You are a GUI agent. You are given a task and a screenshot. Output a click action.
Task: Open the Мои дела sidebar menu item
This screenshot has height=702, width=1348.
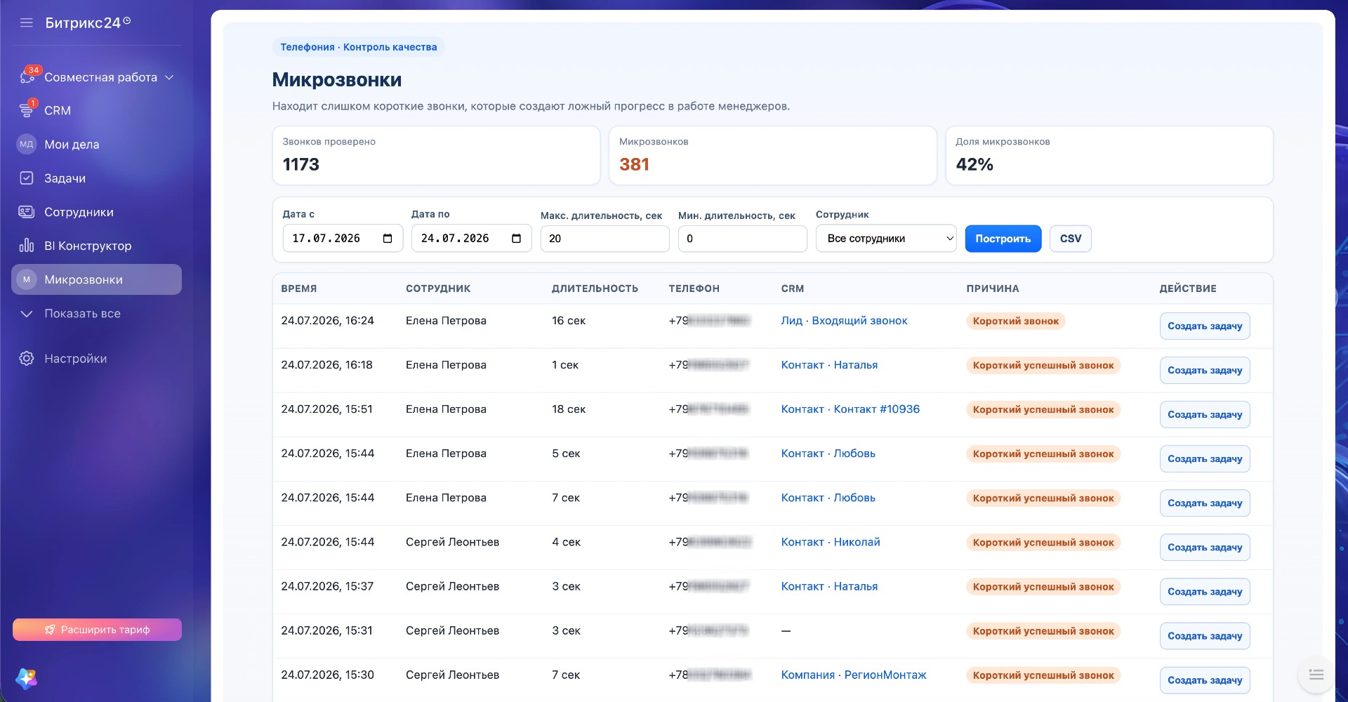(96, 145)
